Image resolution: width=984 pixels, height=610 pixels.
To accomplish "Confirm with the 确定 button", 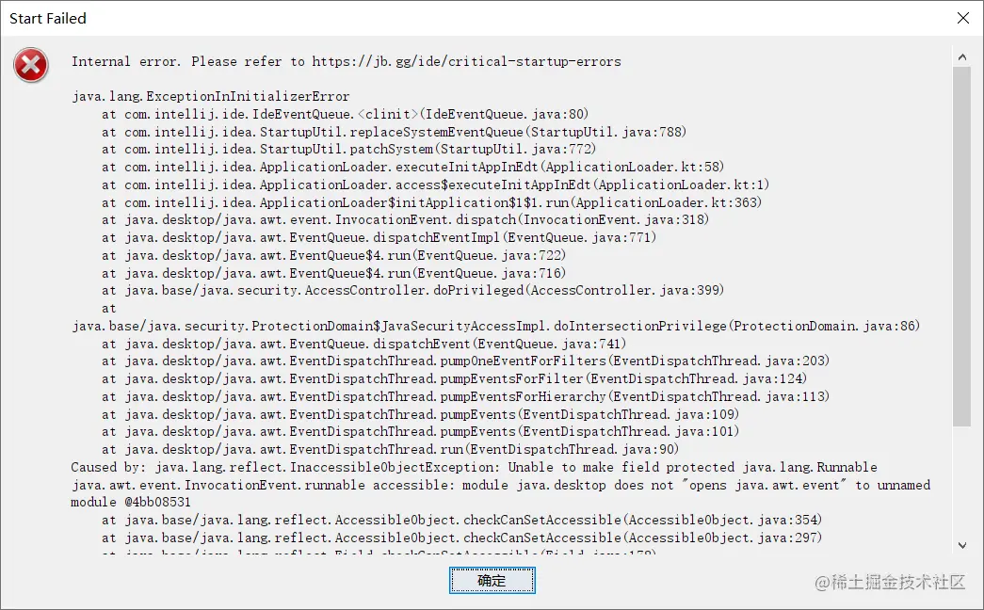I will tap(492, 581).
